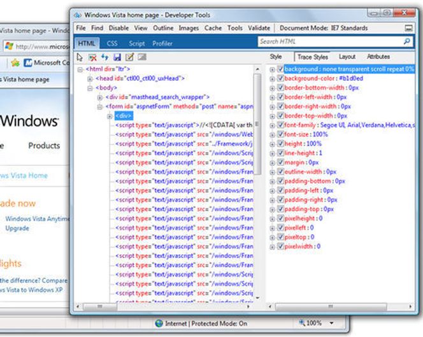Save HTML using the floppy disk icon
The width and height of the screenshot is (423, 337).
tap(117, 57)
